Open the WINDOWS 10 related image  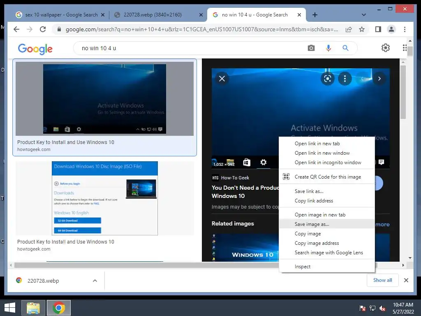245,247
